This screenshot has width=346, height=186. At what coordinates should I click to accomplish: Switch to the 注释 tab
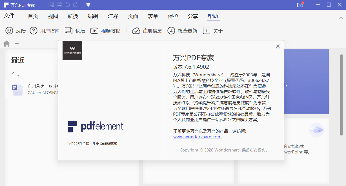113,16
